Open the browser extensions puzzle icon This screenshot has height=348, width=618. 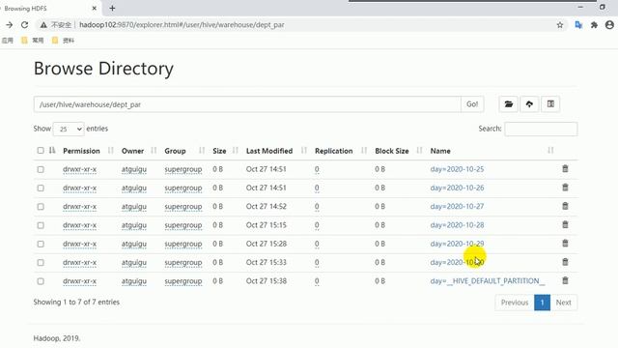pos(594,25)
